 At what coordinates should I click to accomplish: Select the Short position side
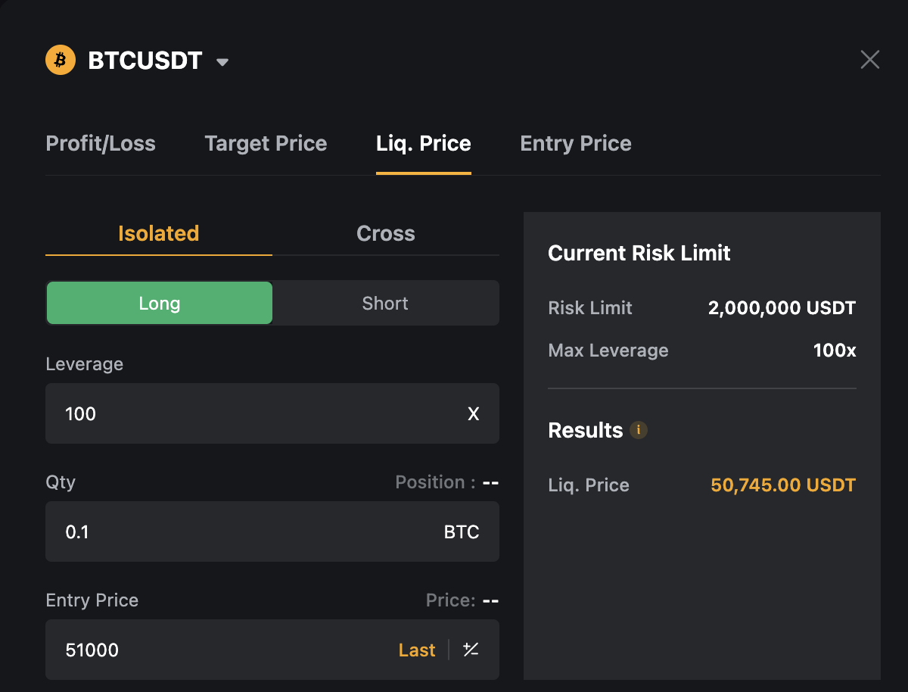(x=385, y=303)
